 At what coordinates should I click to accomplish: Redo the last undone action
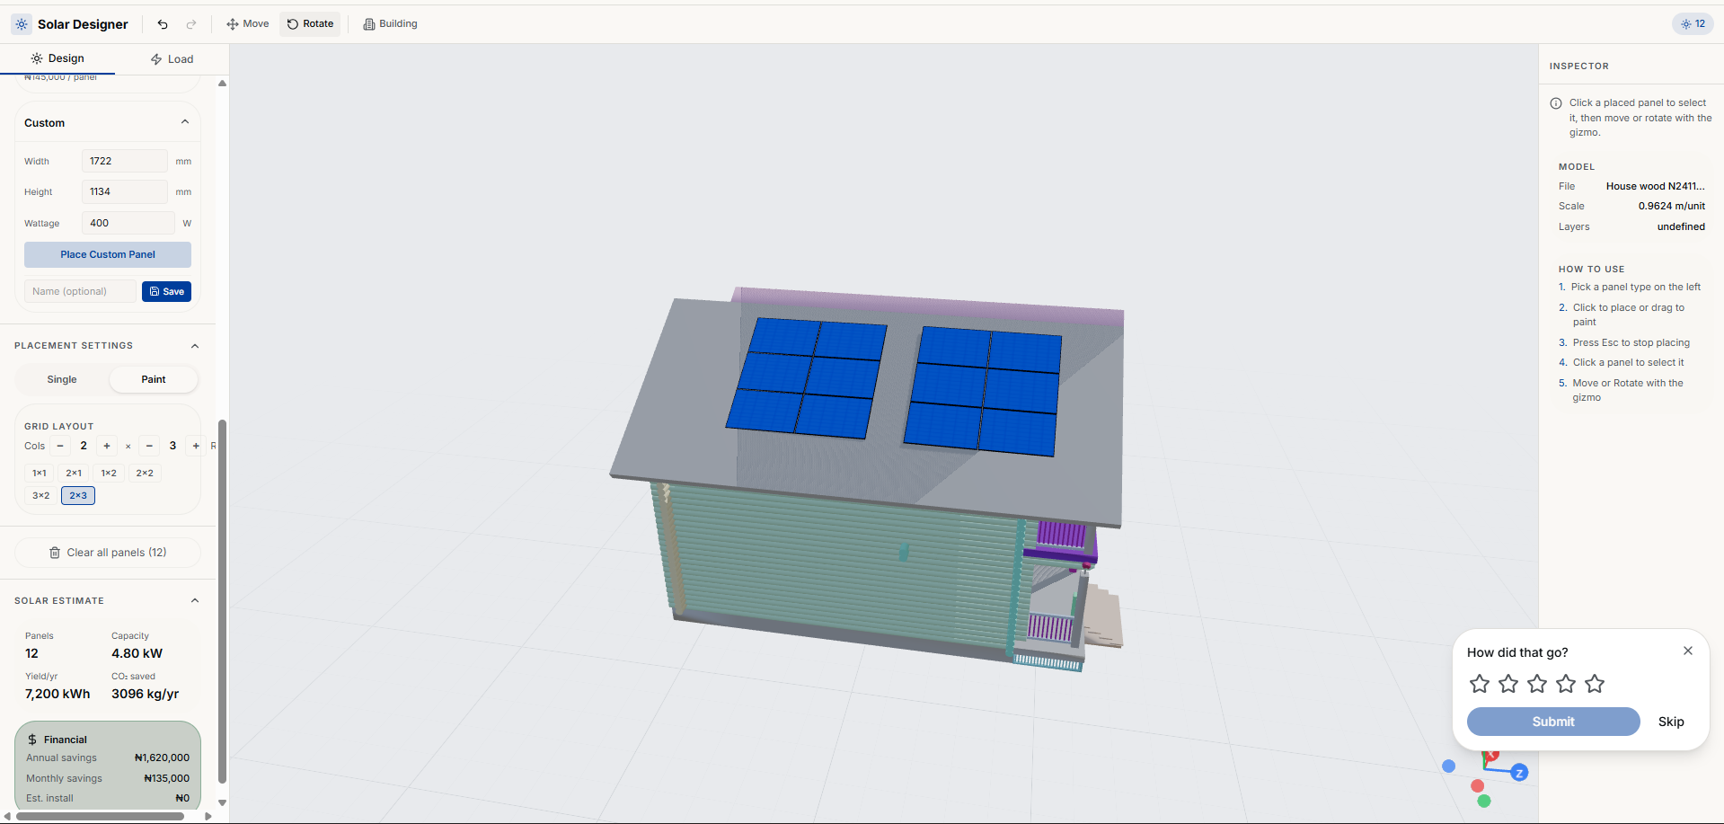[191, 24]
